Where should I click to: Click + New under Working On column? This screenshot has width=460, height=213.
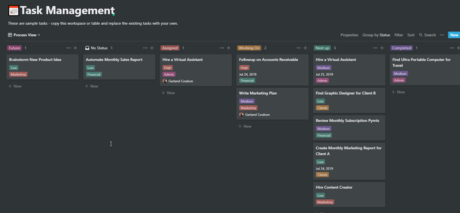point(245,126)
